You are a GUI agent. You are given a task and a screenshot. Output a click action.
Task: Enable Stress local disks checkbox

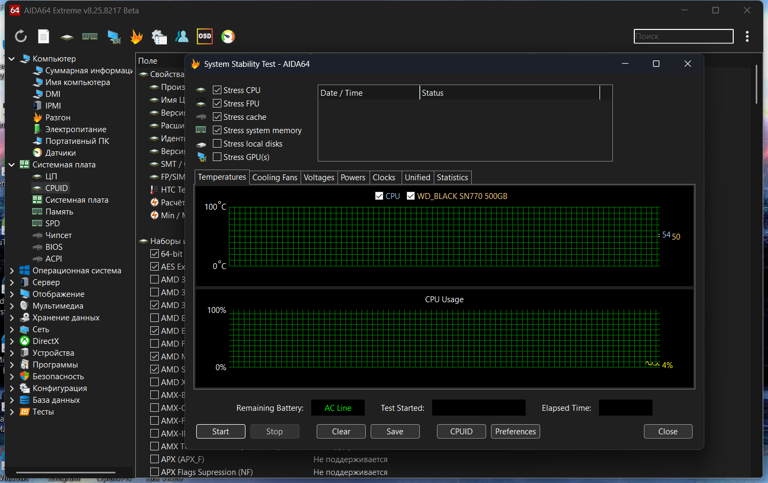(217, 144)
